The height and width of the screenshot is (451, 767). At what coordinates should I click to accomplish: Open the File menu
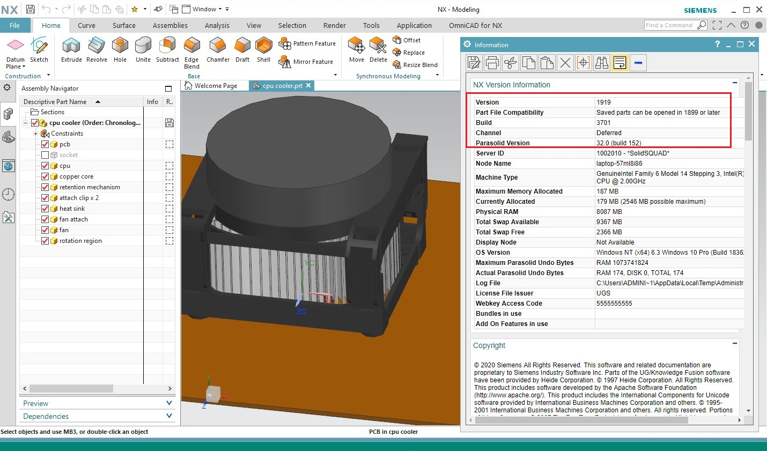pyautogui.click(x=14, y=25)
